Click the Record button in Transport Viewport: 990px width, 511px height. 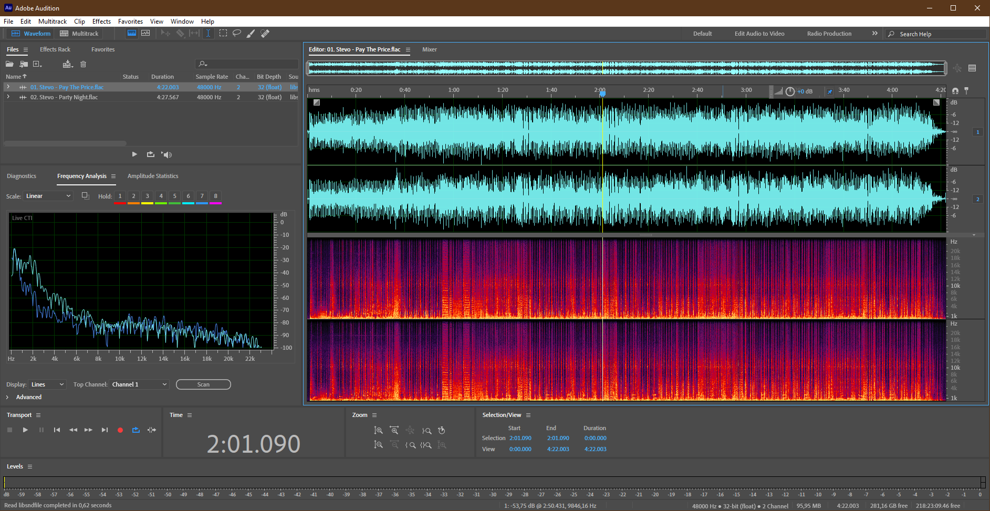(120, 430)
